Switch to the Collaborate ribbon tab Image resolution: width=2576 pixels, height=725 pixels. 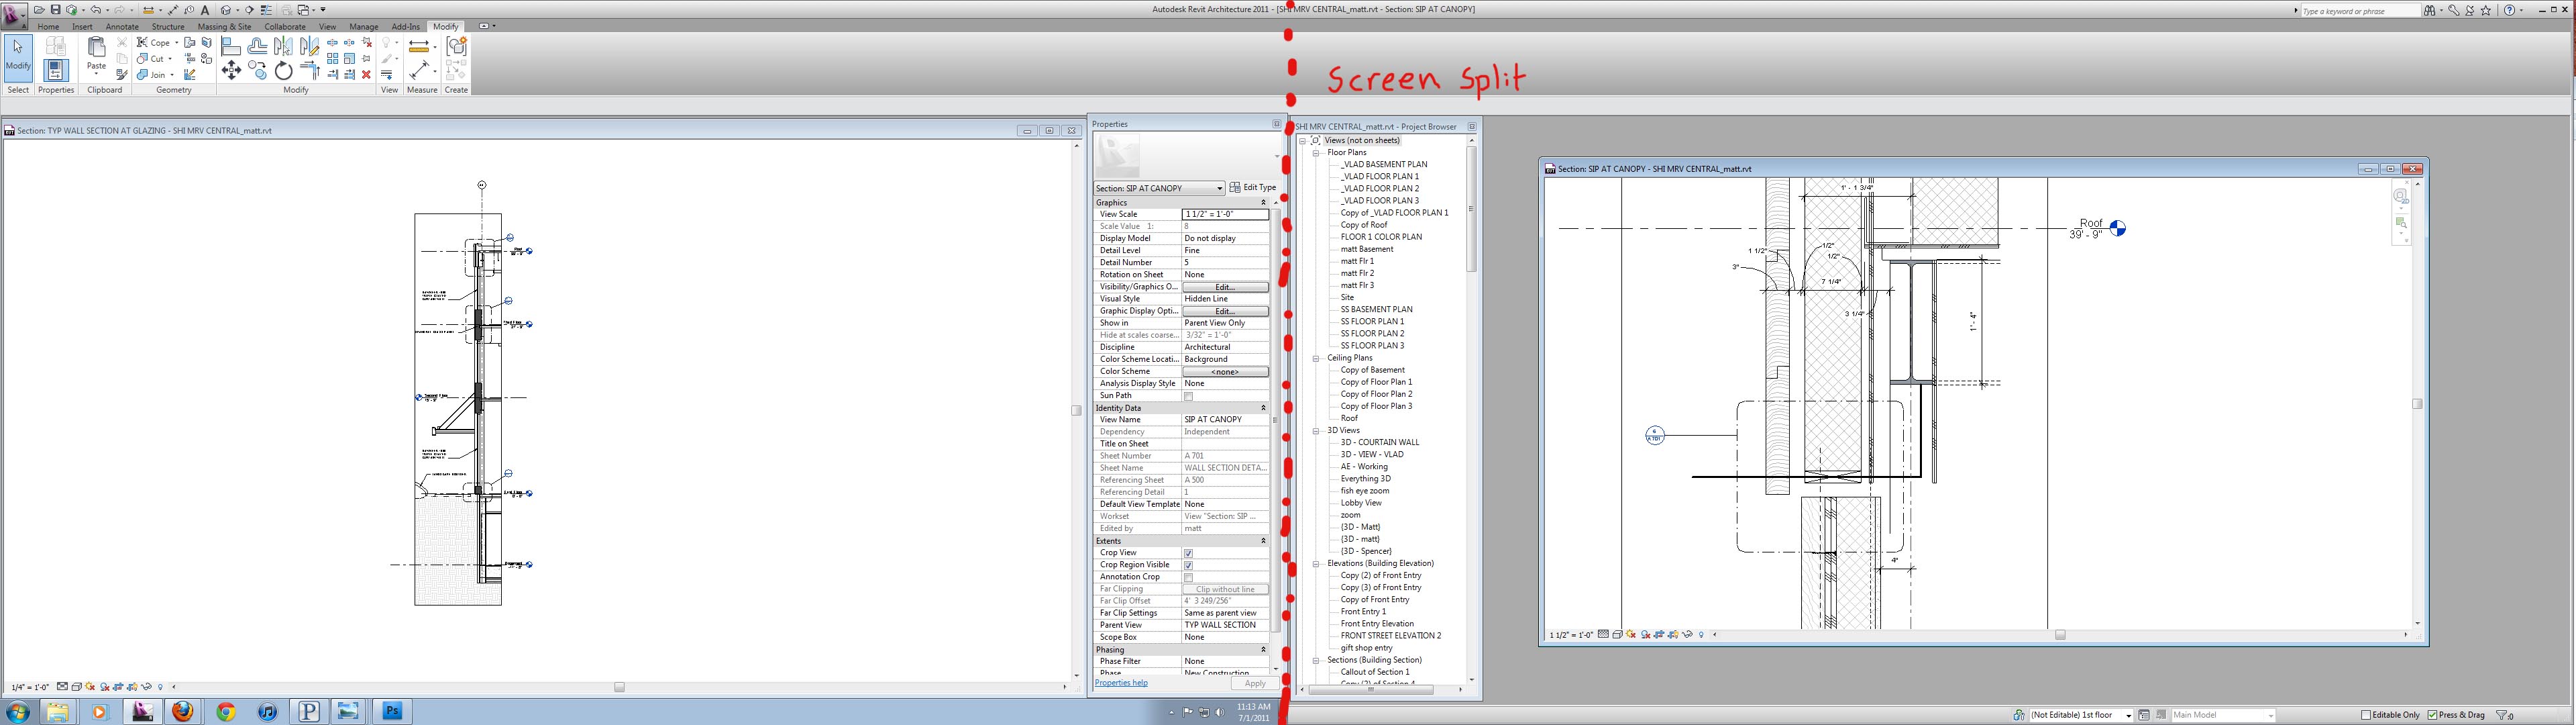[285, 27]
